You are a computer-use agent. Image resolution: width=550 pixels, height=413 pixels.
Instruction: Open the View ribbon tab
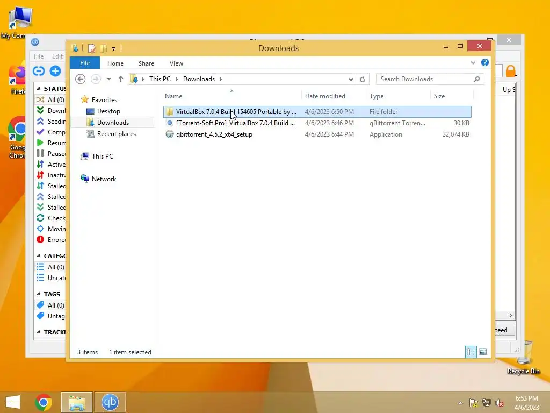click(x=176, y=63)
